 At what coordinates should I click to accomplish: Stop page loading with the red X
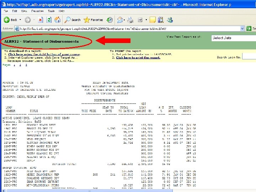coord(40,20)
